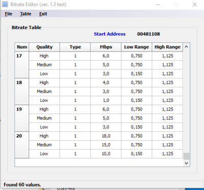Select the 4,0 Mbps cell for row 18 High
This screenshot has width=204, height=190.
pyautogui.click(x=106, y=83)
